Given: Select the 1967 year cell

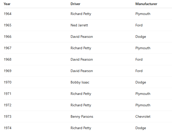Looking at the screenshot, I should point(8,48).
